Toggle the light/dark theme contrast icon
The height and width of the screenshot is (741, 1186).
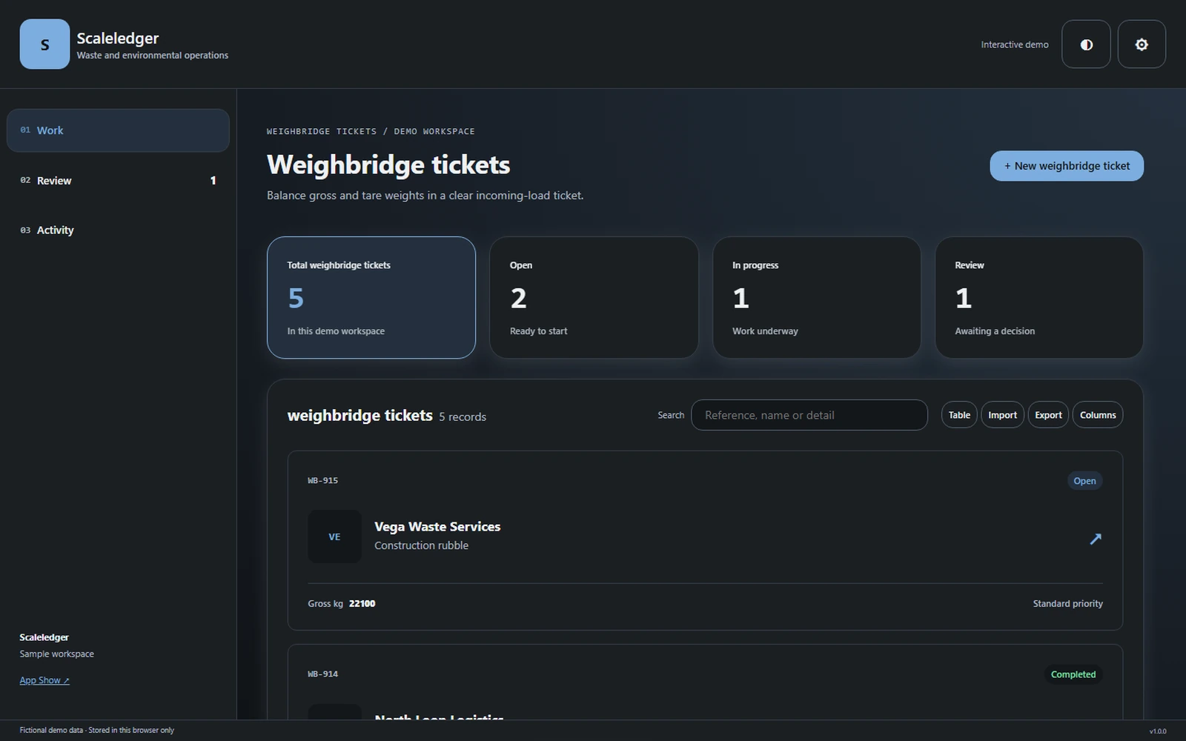tap(1086, 44)
